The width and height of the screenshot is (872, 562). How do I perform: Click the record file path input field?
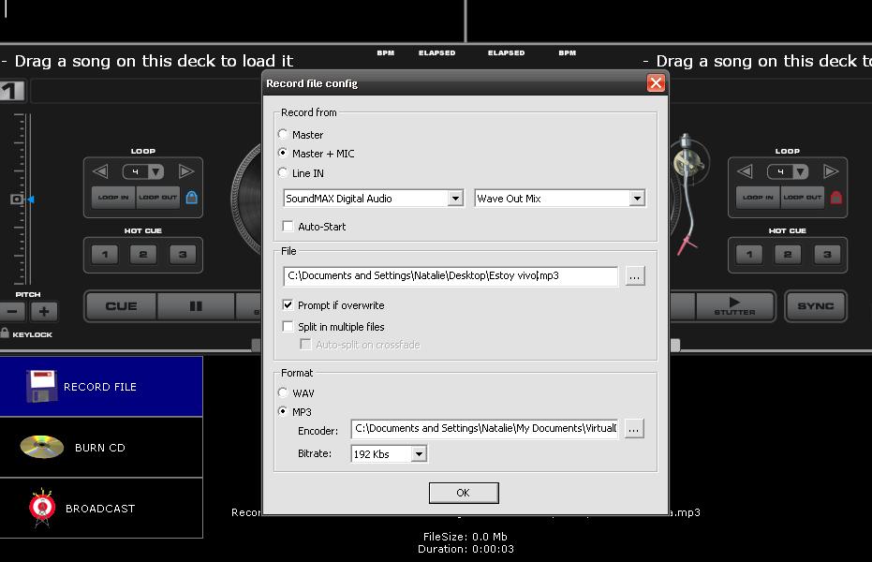[x=451, y=275]
